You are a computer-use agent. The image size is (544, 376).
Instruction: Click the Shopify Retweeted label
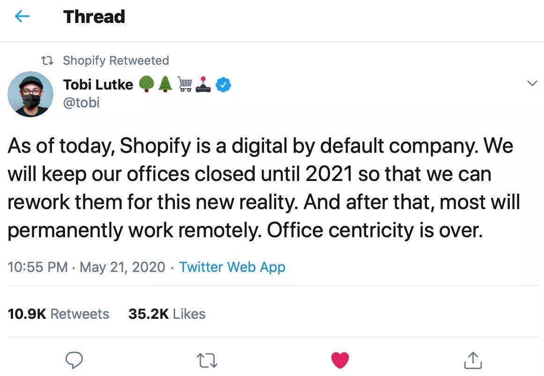tap(116, 60)
